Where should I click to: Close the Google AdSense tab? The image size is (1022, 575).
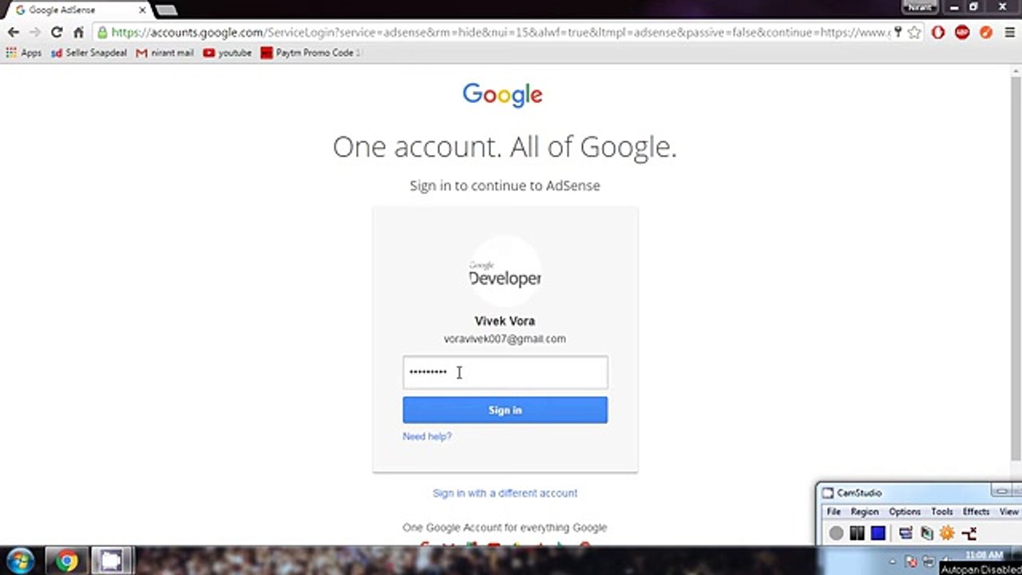[x=143, y=10]
